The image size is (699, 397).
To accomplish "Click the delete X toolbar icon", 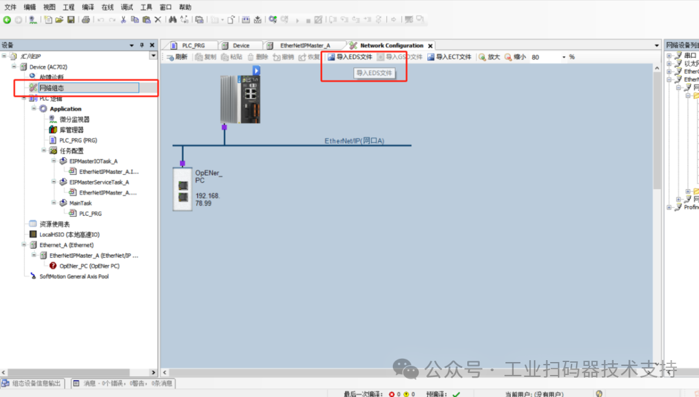I will 158,19.
